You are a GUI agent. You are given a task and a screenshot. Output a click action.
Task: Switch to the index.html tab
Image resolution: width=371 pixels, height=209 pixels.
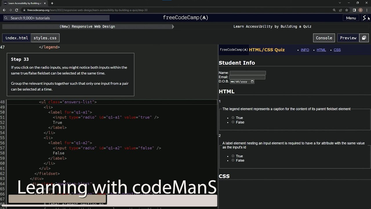click(17, 38)
